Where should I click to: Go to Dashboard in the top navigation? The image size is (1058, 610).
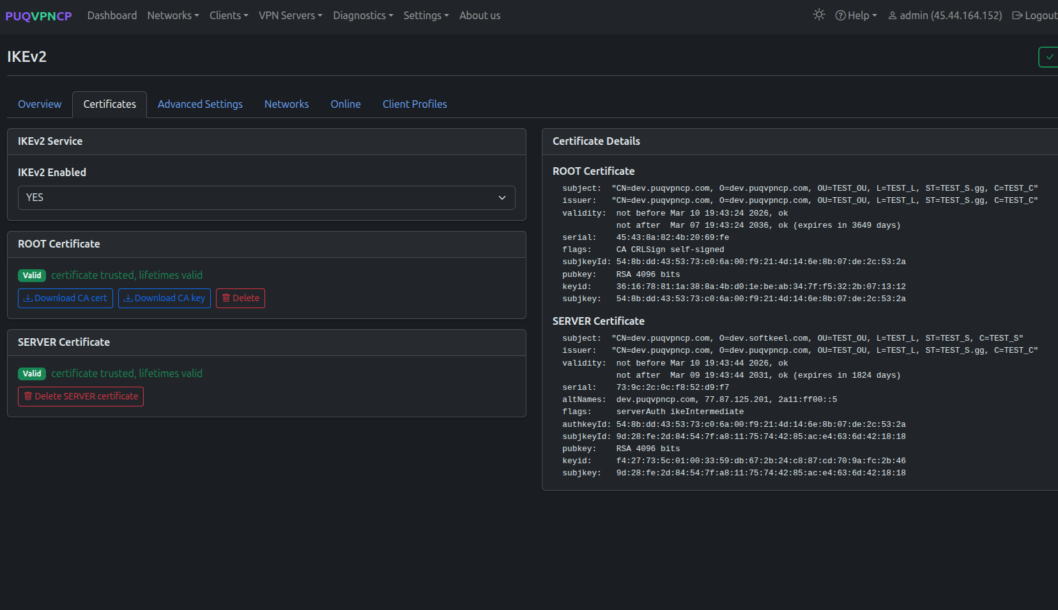tap(112, 15)
